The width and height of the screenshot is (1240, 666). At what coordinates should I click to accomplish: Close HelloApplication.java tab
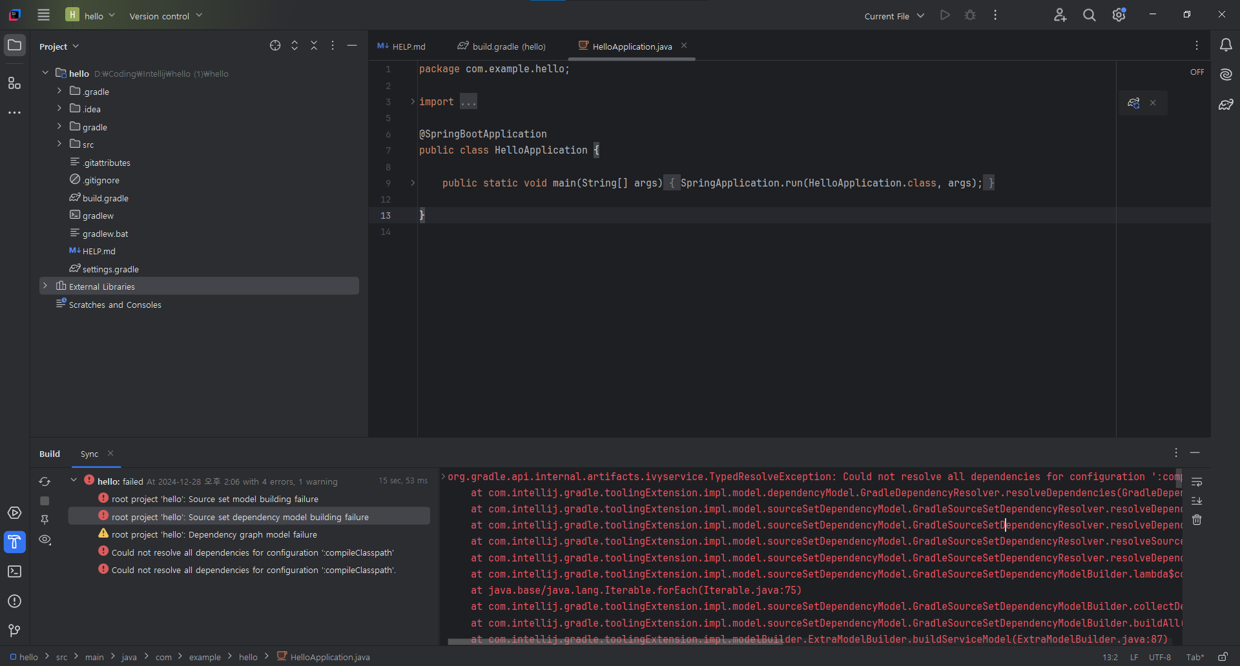click(684, 46)
